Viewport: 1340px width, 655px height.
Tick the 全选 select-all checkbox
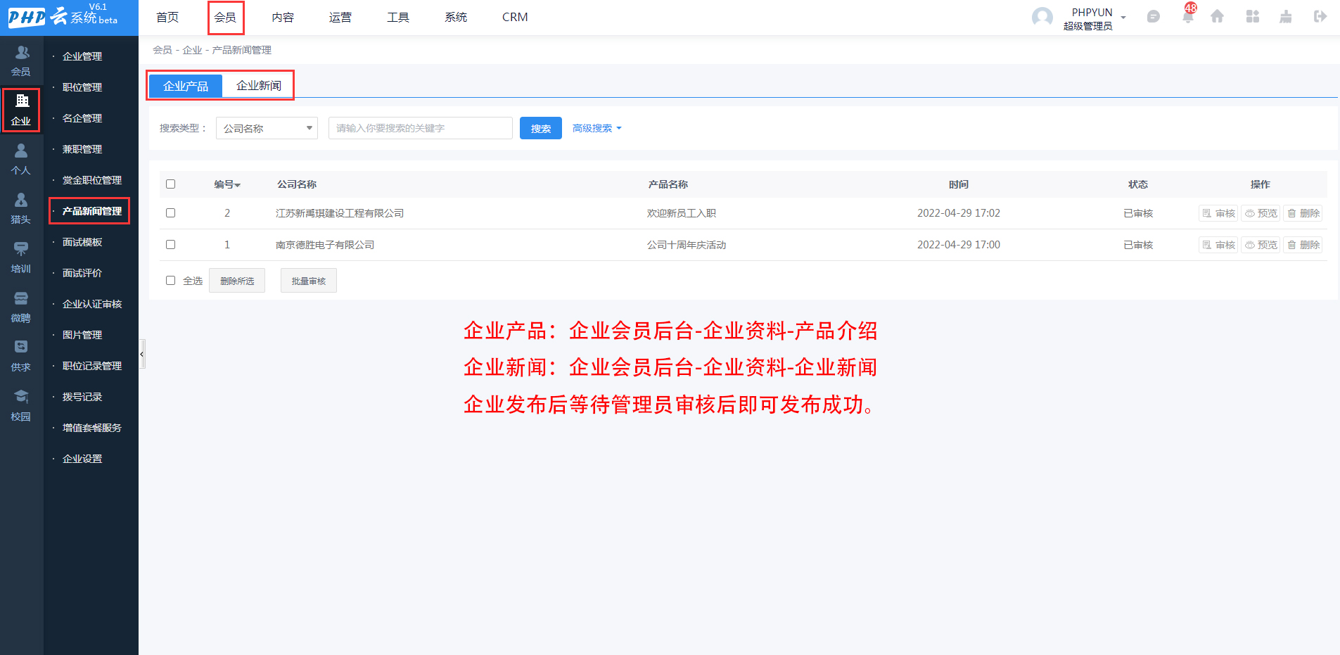point(170,281)
